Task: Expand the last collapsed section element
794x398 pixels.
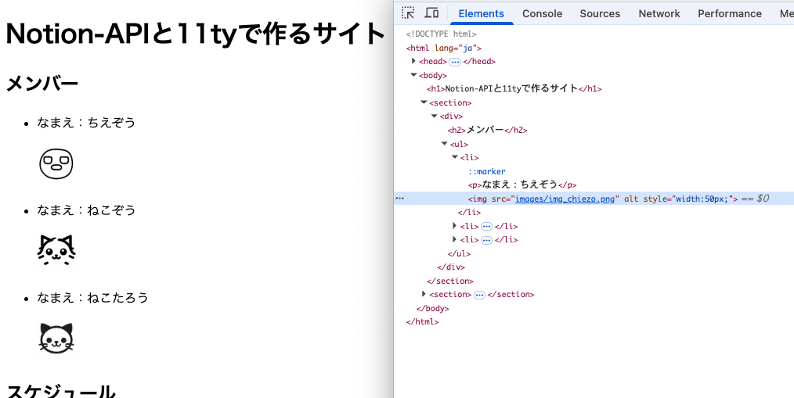Action: pyautogui.click(x=424, y=294)
